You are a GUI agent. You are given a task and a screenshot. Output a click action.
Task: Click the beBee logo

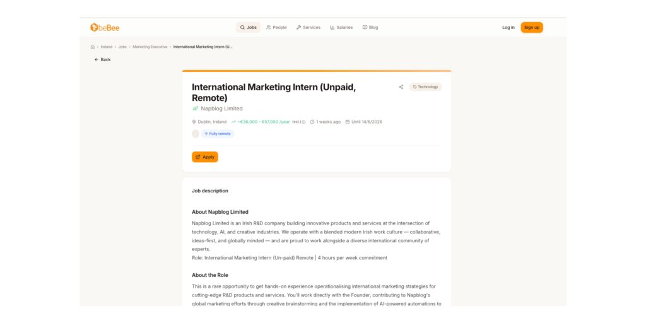pos(105,28)
